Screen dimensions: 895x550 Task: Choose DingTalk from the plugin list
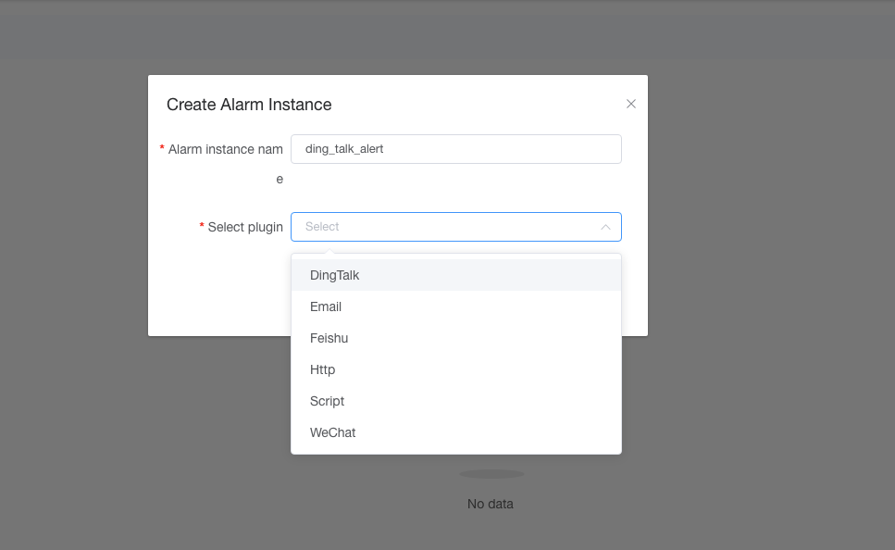(335, 275)
